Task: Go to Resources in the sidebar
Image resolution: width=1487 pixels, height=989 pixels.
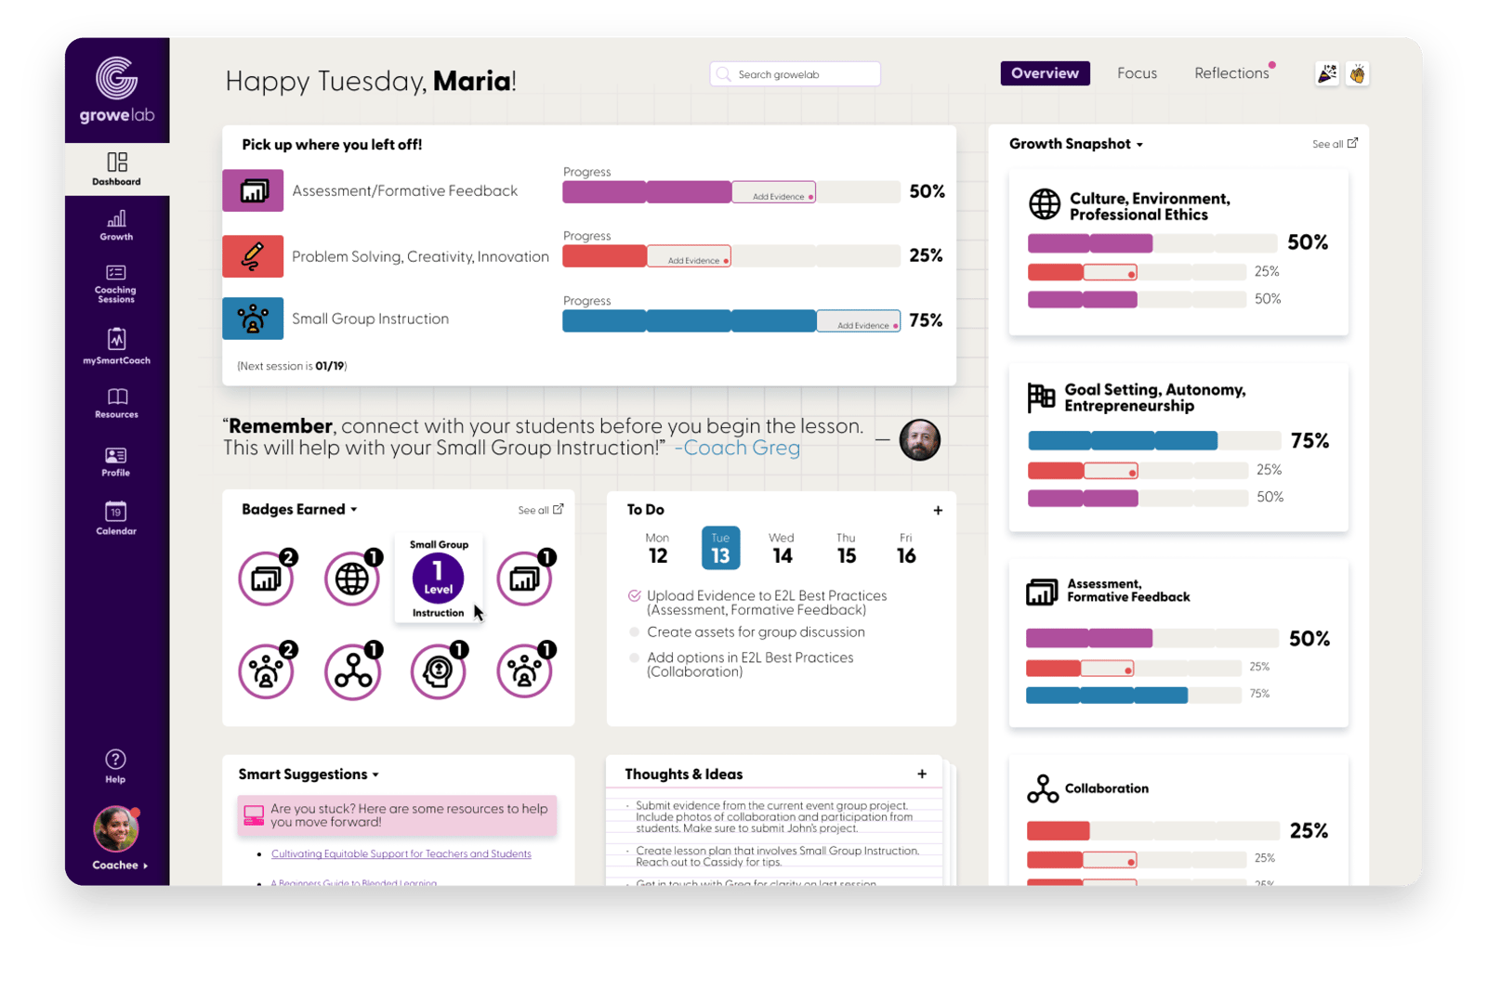Action: [116, 402]
